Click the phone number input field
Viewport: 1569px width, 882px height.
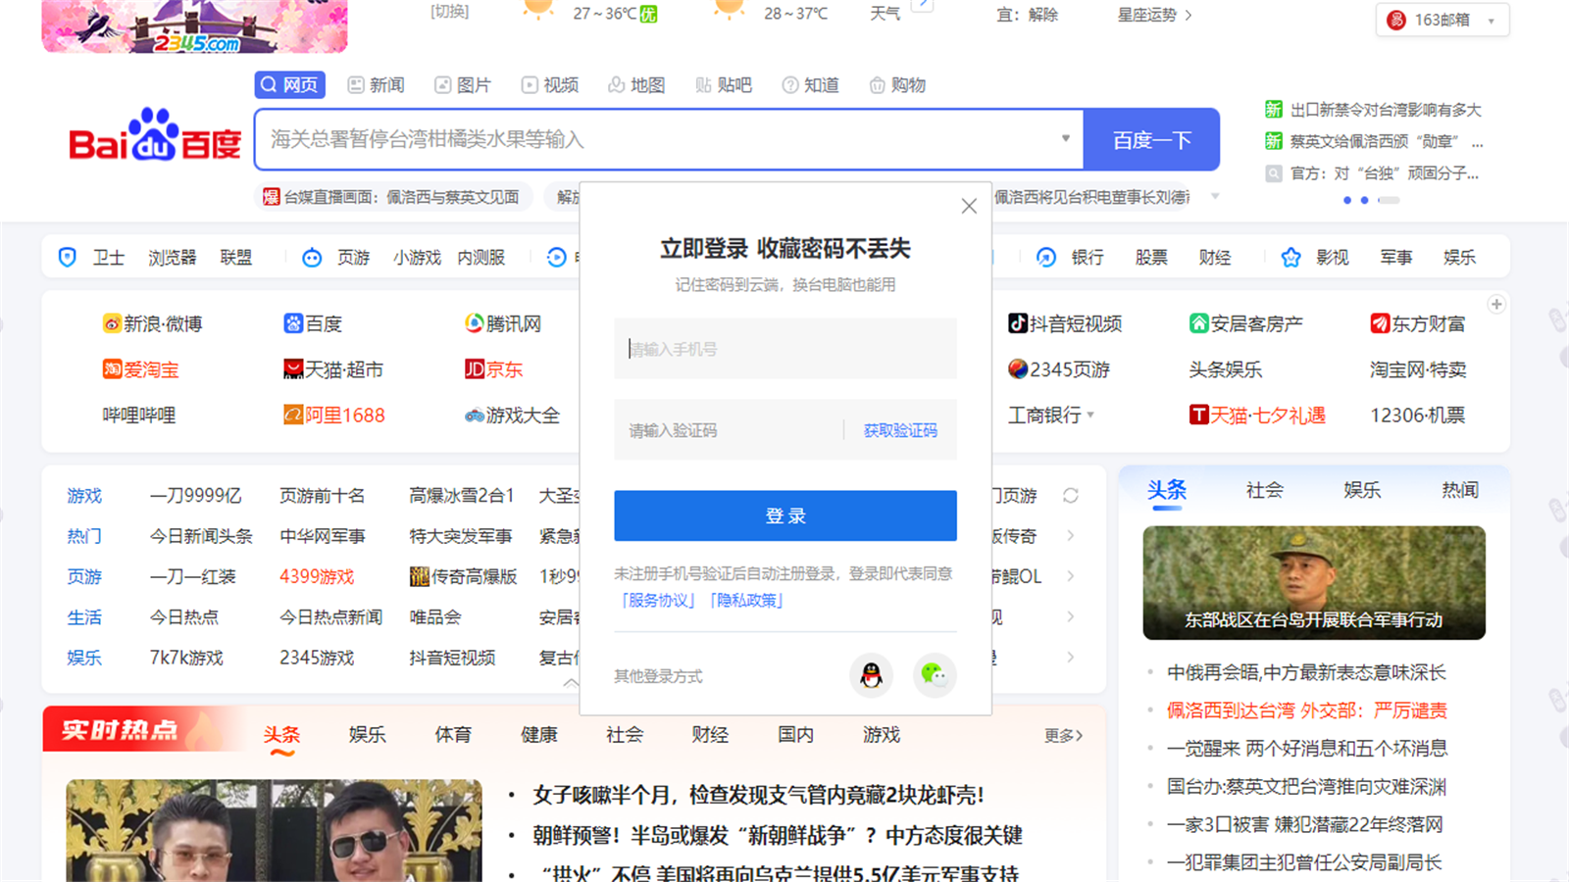[x=784, y=349]
